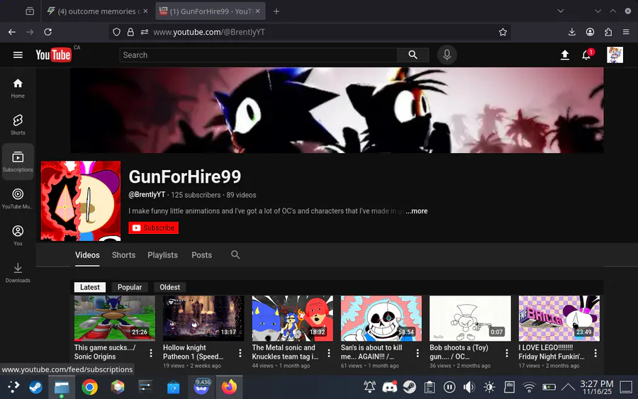Screen dimensions: 638x399
Task: Open Downloads in sidebar
Action: (x=18, y=273)
